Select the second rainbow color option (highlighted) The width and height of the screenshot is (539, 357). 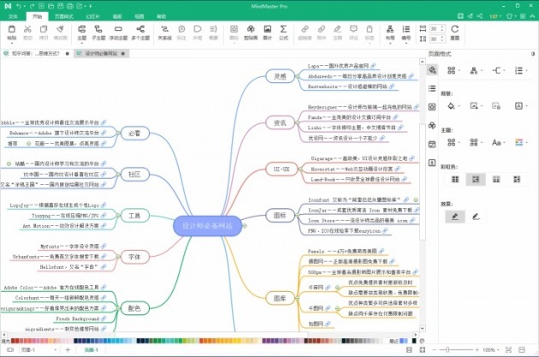pyautogui.click(x=476, y=179)
